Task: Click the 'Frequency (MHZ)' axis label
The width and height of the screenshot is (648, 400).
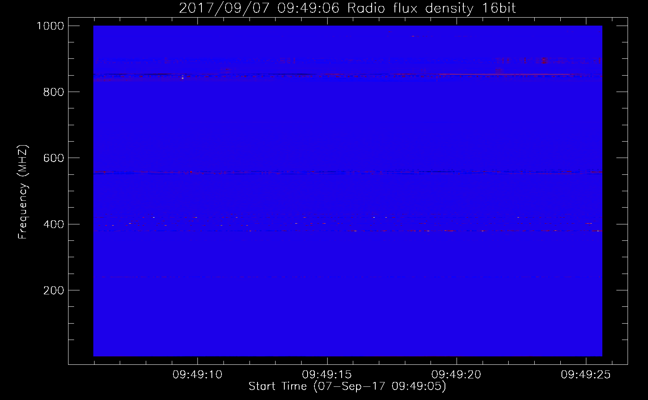Action: tap(23, 192)
